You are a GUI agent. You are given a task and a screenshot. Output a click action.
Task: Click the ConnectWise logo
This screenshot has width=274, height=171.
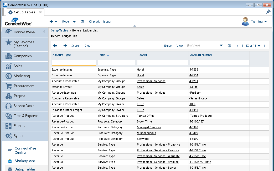18,22
